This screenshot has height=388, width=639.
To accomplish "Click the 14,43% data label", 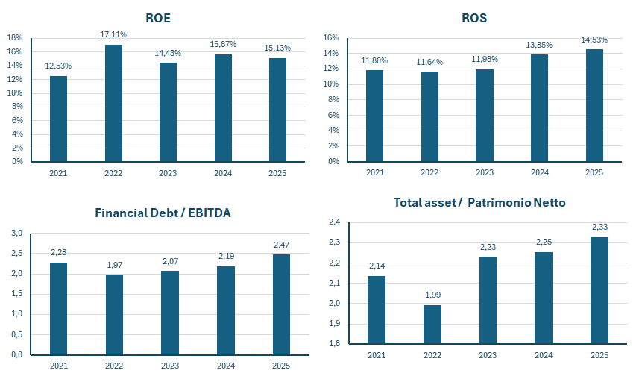I will point(168,53).
